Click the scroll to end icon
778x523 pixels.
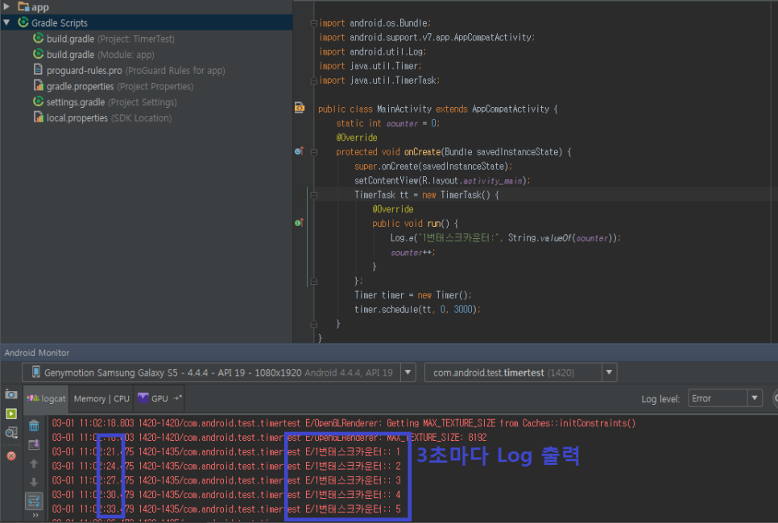(34, 445)
